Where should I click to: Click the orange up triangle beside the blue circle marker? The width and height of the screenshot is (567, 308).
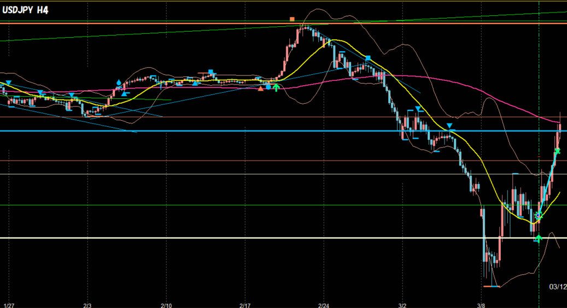click(261, 88)
